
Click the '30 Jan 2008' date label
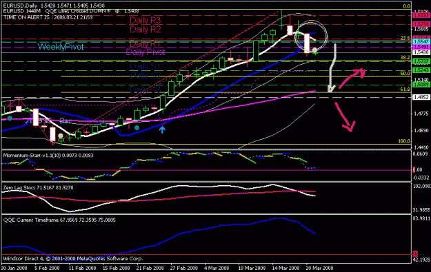tap(14, 268)
